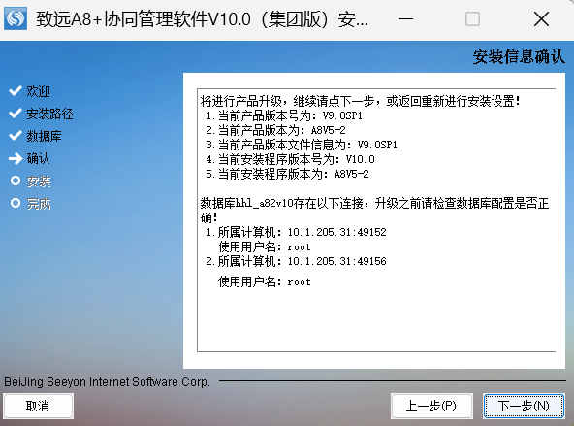
Task: Click the line 当前产品版本为: A8V5-2
Action: point(275,130)
